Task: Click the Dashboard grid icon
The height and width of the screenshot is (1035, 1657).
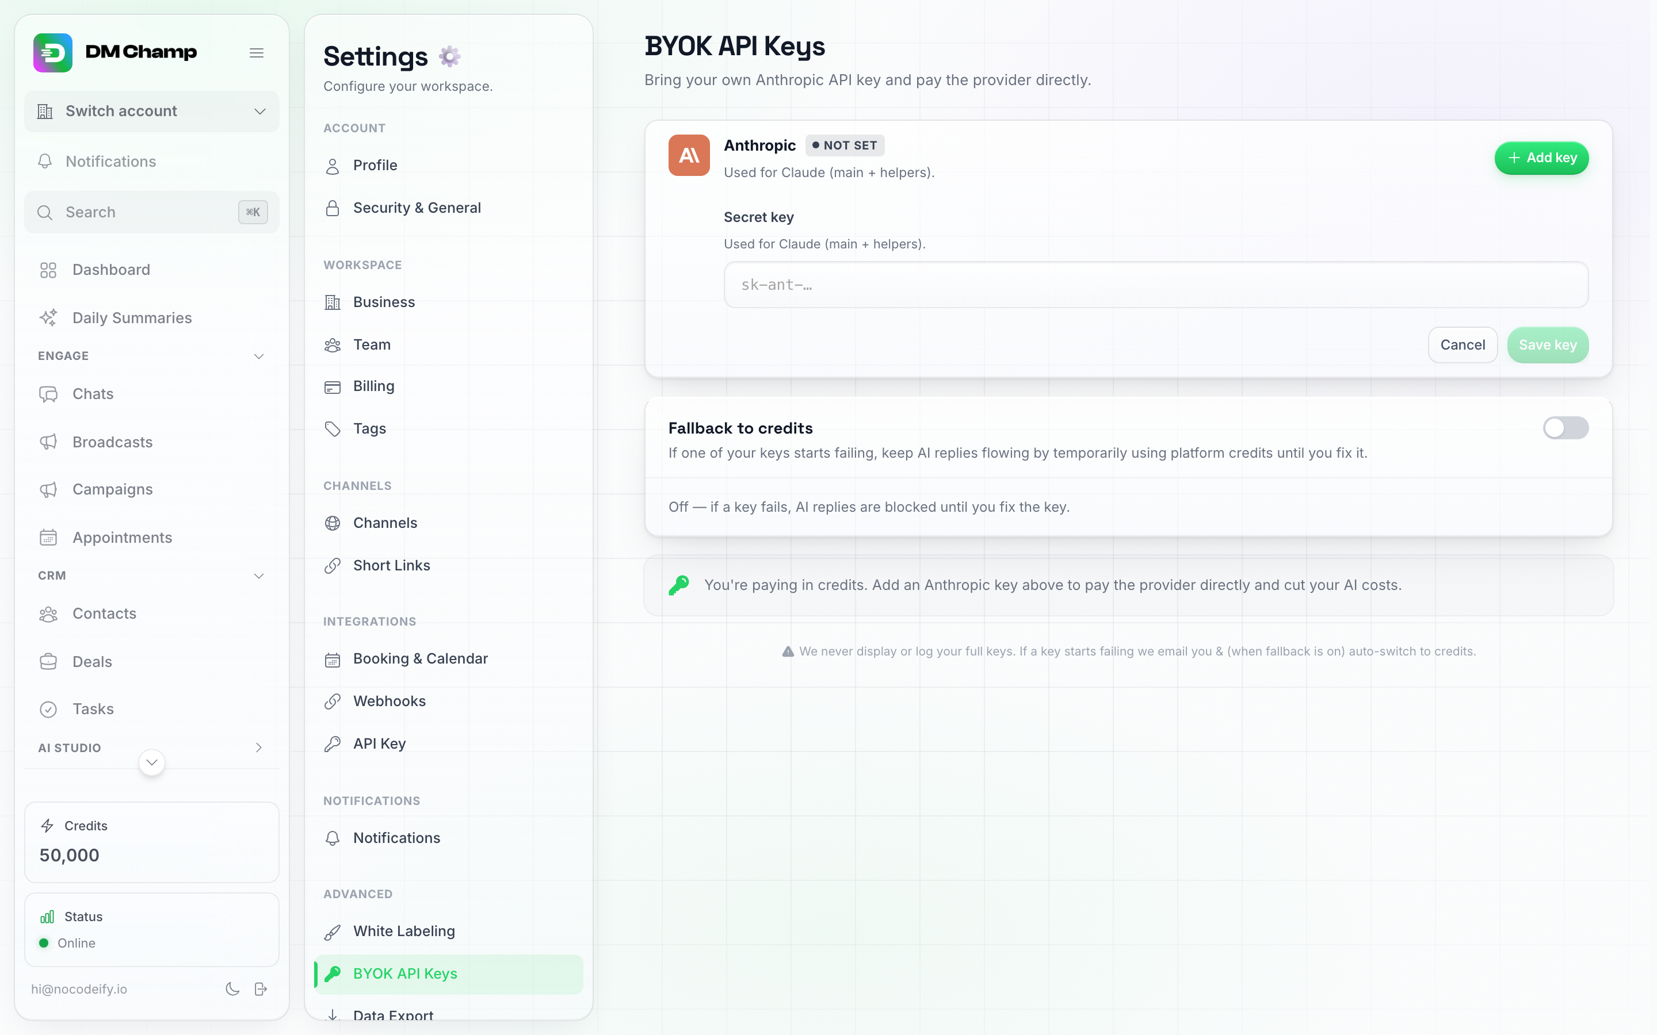Action: click(48, 270)
